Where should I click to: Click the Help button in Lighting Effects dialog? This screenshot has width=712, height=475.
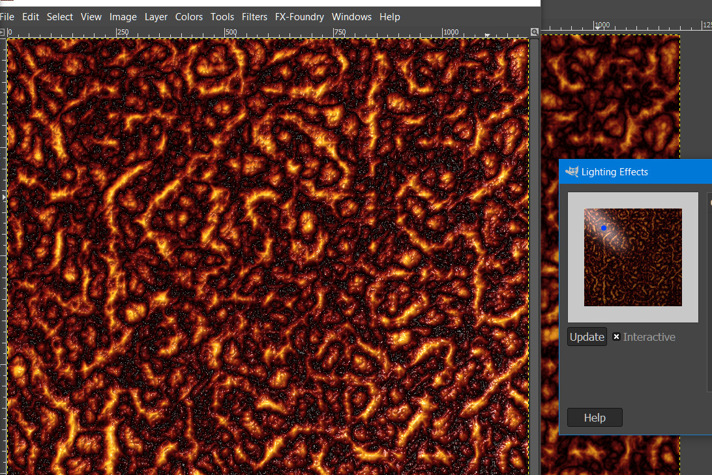pyautogui.click(x=595, y=418)
